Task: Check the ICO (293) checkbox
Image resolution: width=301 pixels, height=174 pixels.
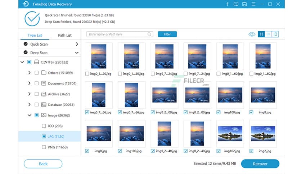Action: click(44, 126)
